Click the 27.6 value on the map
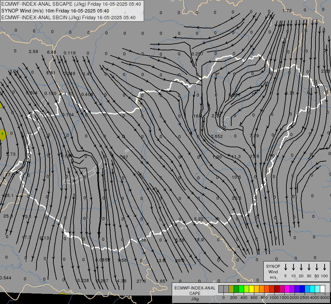Screen dimensions: 331x304 (x=141, y=281)
